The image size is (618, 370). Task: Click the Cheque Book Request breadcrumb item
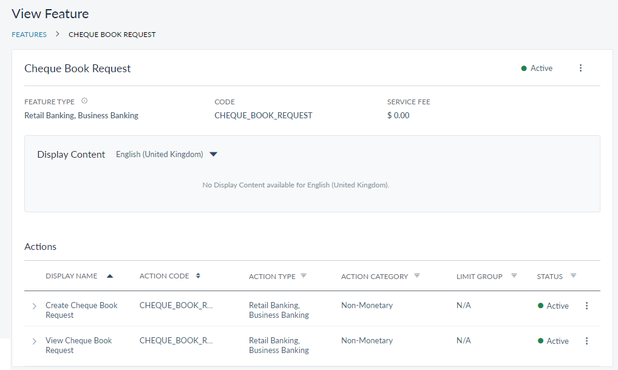tap(112, 35)
